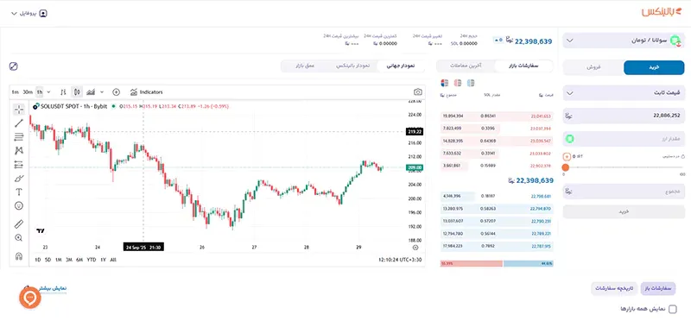Select the ruler measure tool
The height and width of the screenshot is (327, 691).
18,224
